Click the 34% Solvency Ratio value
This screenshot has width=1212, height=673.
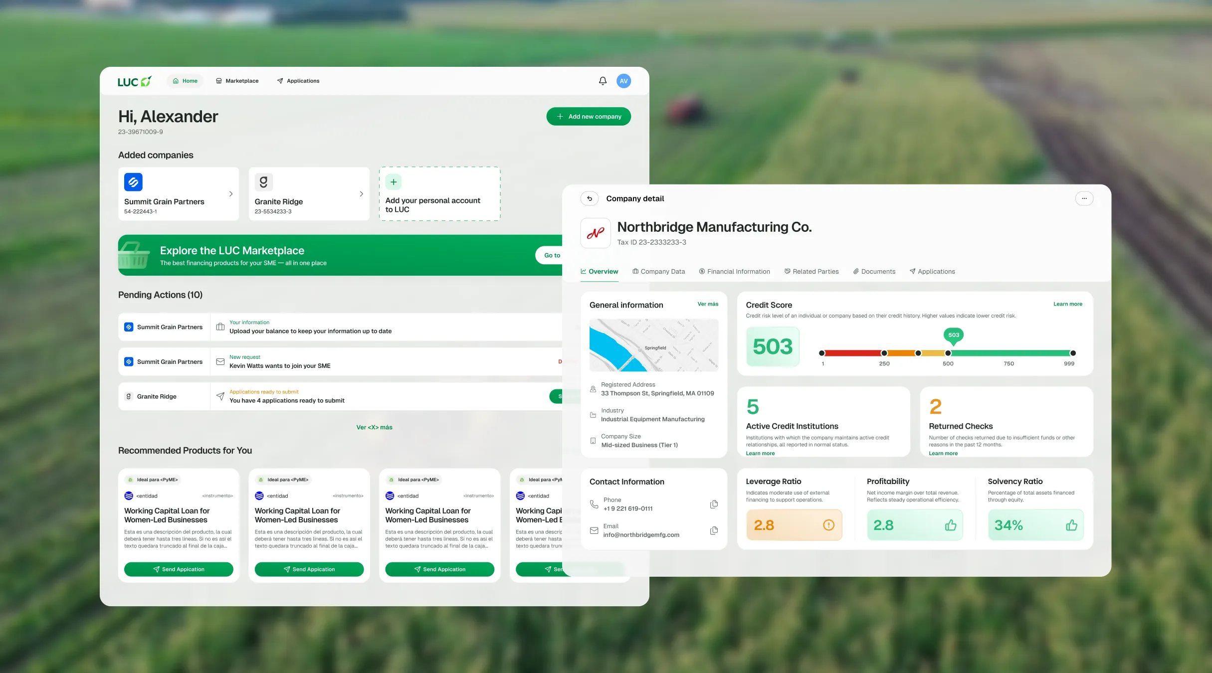1009,525
